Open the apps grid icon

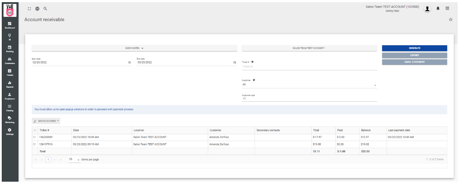tap(447, 9)
